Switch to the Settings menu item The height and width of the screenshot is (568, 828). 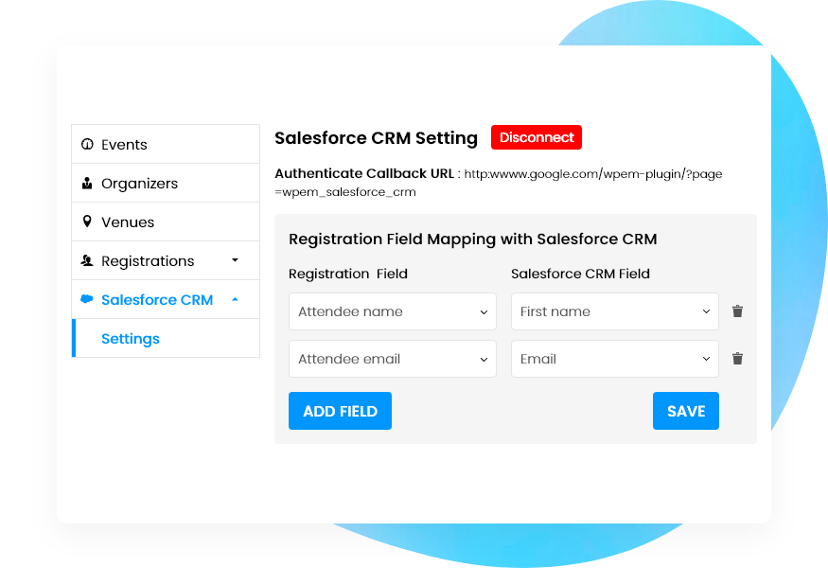tap(130, 338)
